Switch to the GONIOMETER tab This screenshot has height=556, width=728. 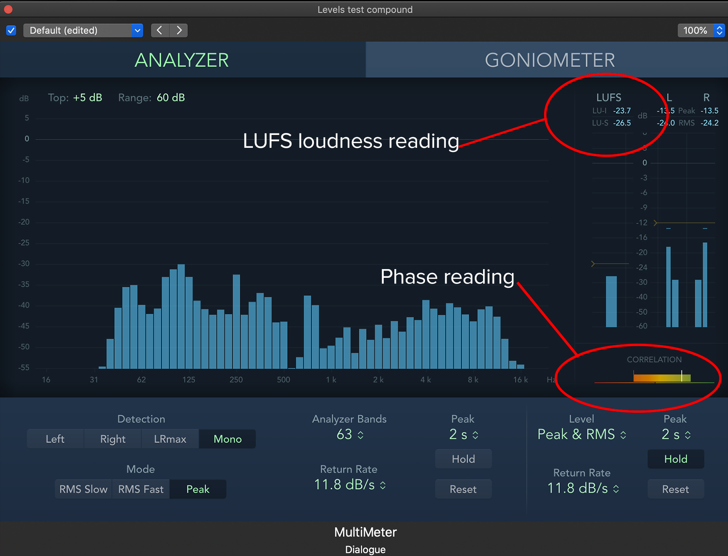pos(547,60)
